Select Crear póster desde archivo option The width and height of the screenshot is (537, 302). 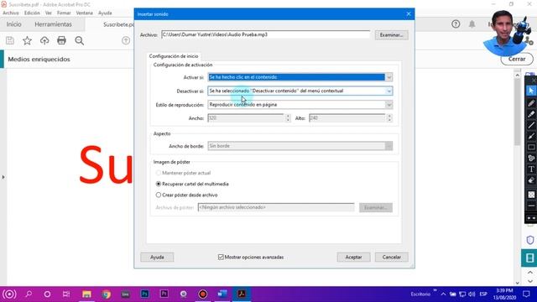(x=159, y=195)
